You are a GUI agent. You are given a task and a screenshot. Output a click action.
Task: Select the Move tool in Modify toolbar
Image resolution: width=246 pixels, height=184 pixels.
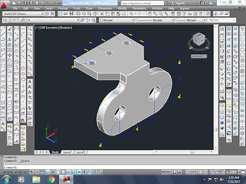(10, 55)
